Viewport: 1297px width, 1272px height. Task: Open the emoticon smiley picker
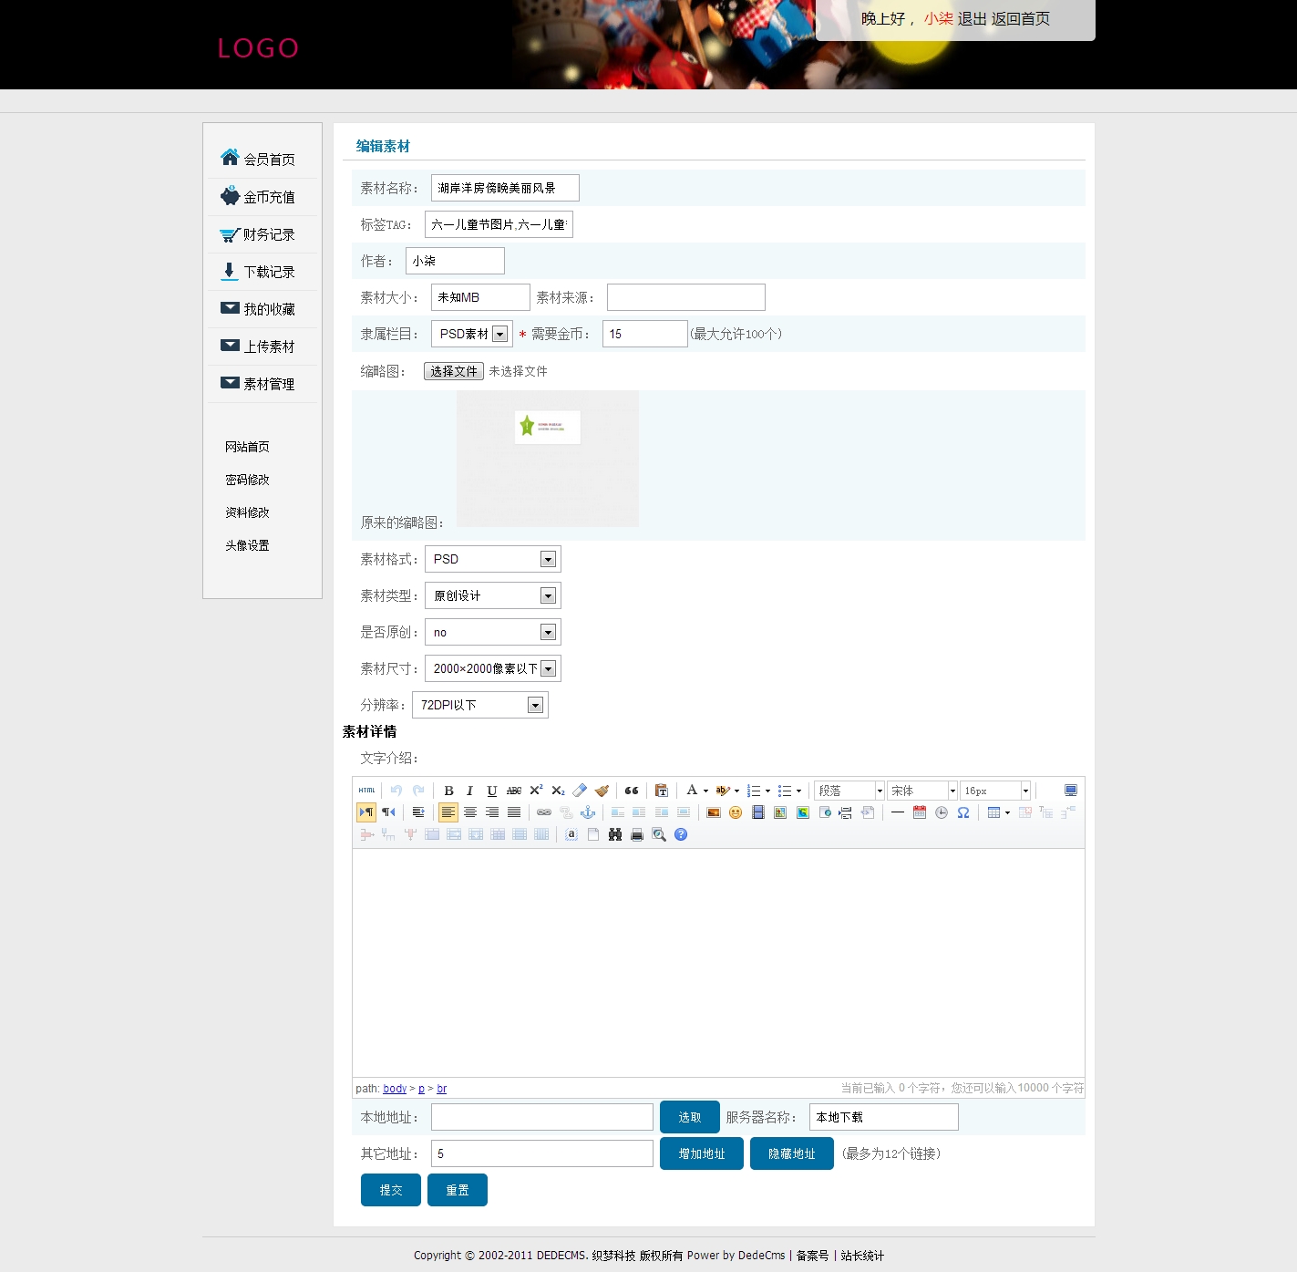(736, 812)
